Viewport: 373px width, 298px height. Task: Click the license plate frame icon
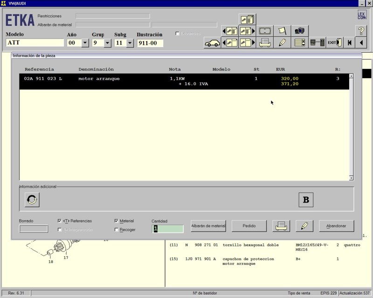pyautogui.click(x=265, y=31)
